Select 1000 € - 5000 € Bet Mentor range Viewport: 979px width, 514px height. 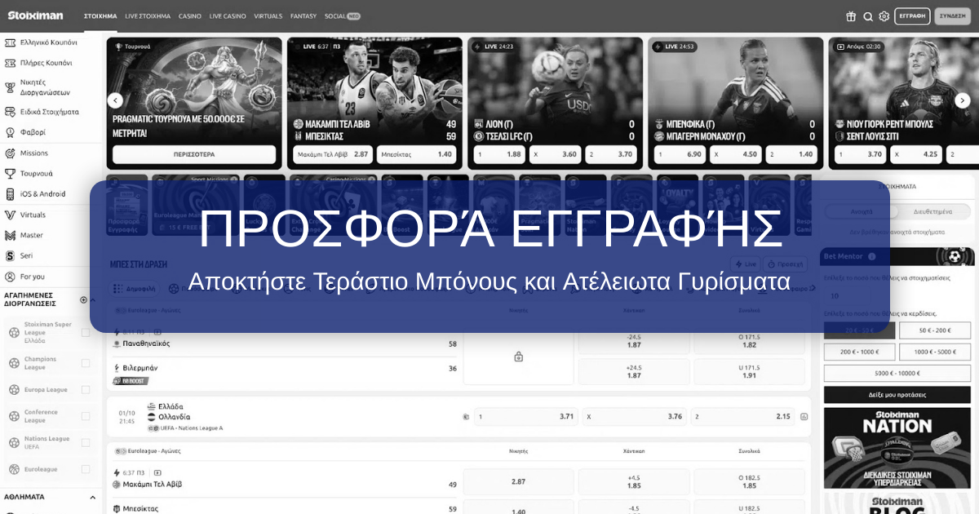coord(935,352)
